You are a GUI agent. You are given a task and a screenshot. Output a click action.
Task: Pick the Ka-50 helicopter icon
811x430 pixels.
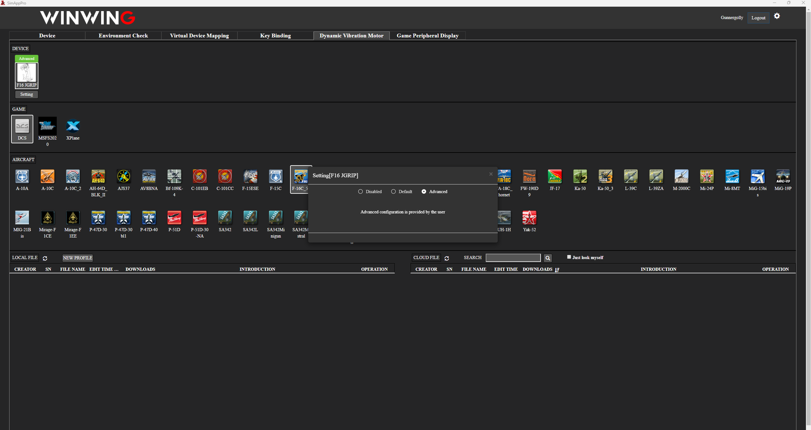(580, 176)
